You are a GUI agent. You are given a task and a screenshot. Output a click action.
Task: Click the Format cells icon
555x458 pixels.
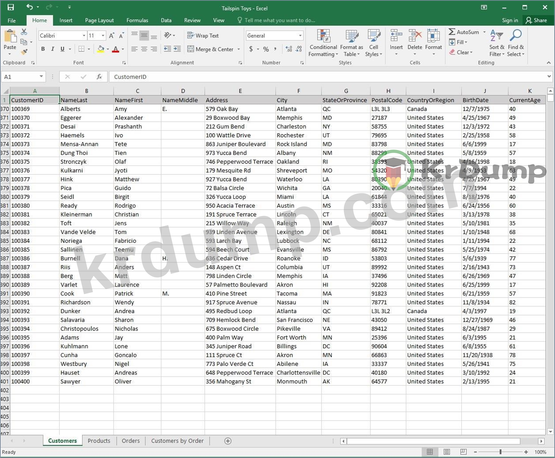434,36
